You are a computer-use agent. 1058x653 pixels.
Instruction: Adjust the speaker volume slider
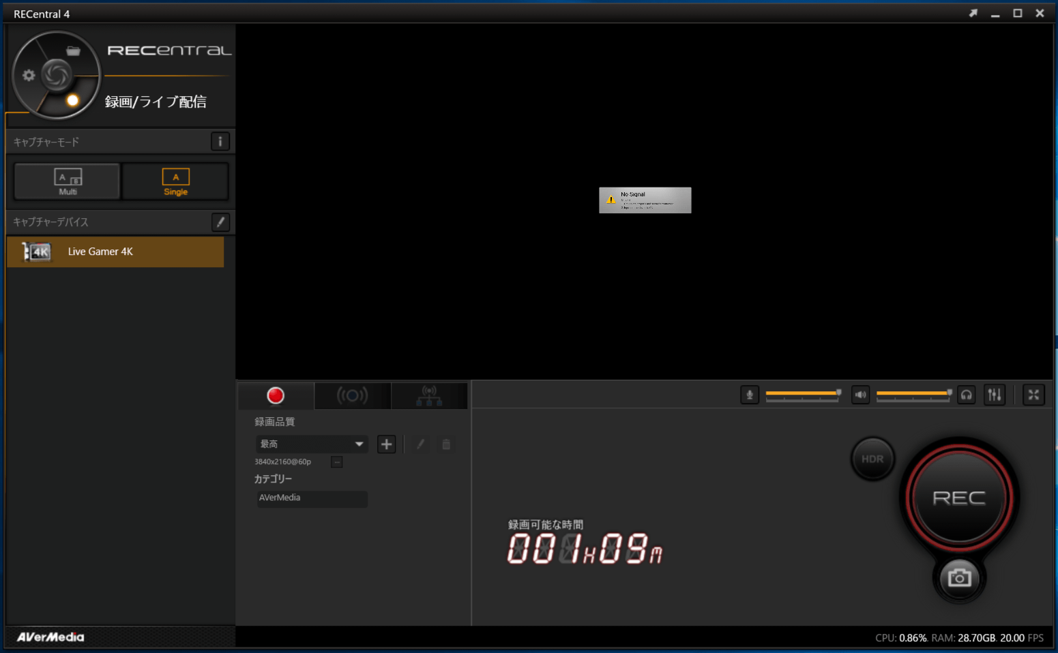coord(913,394)
